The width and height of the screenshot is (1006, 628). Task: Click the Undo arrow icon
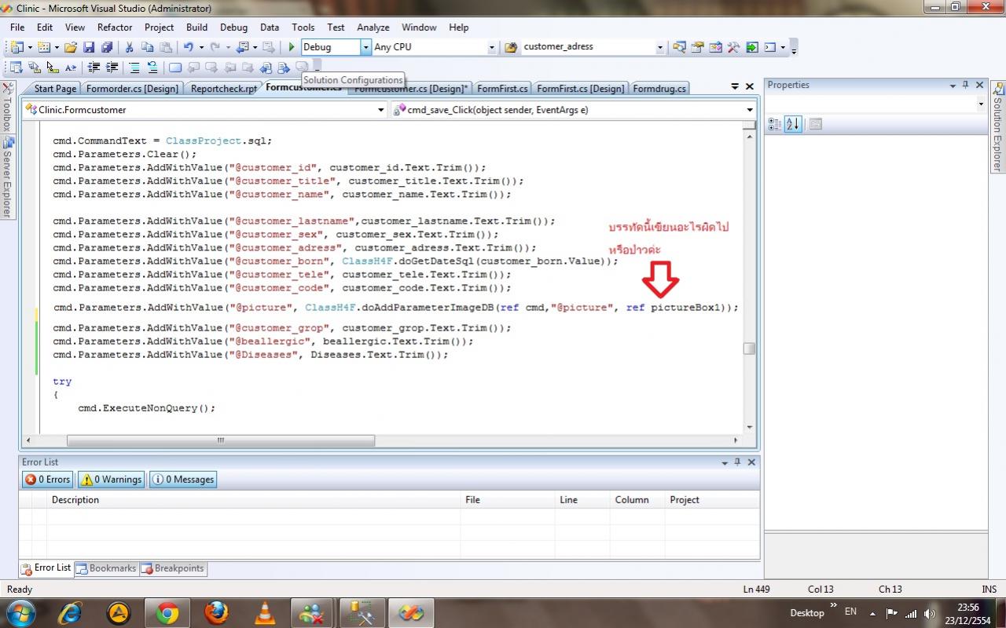pyautogui.click(x=188, y=47)
